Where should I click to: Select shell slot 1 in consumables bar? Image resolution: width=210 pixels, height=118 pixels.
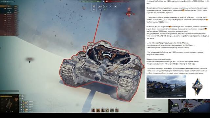[x=93, y=110]
